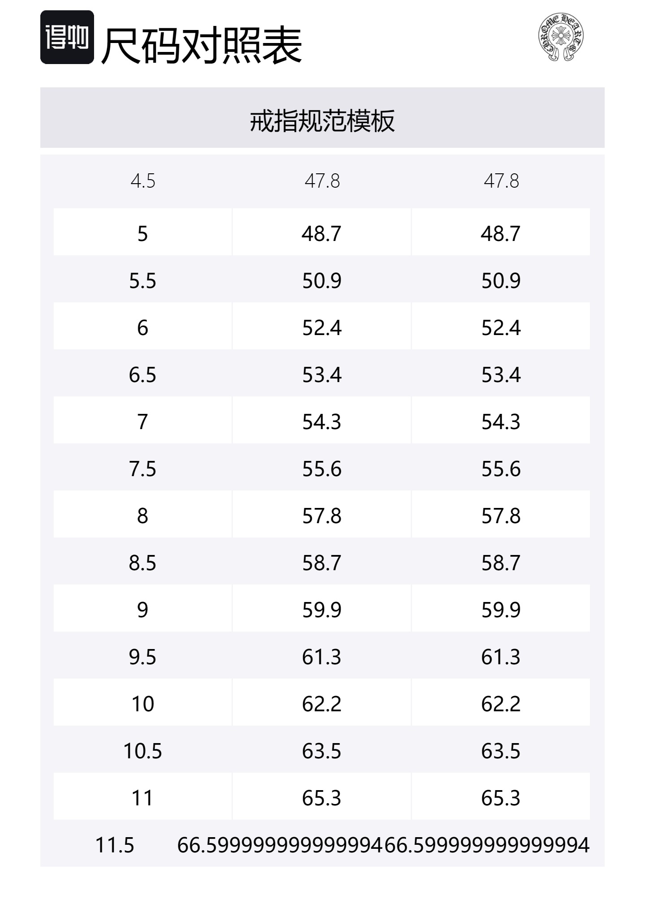Select the 戒指规范模板 table header
This screenshot has height=903, width=645.
click(322, 120)
